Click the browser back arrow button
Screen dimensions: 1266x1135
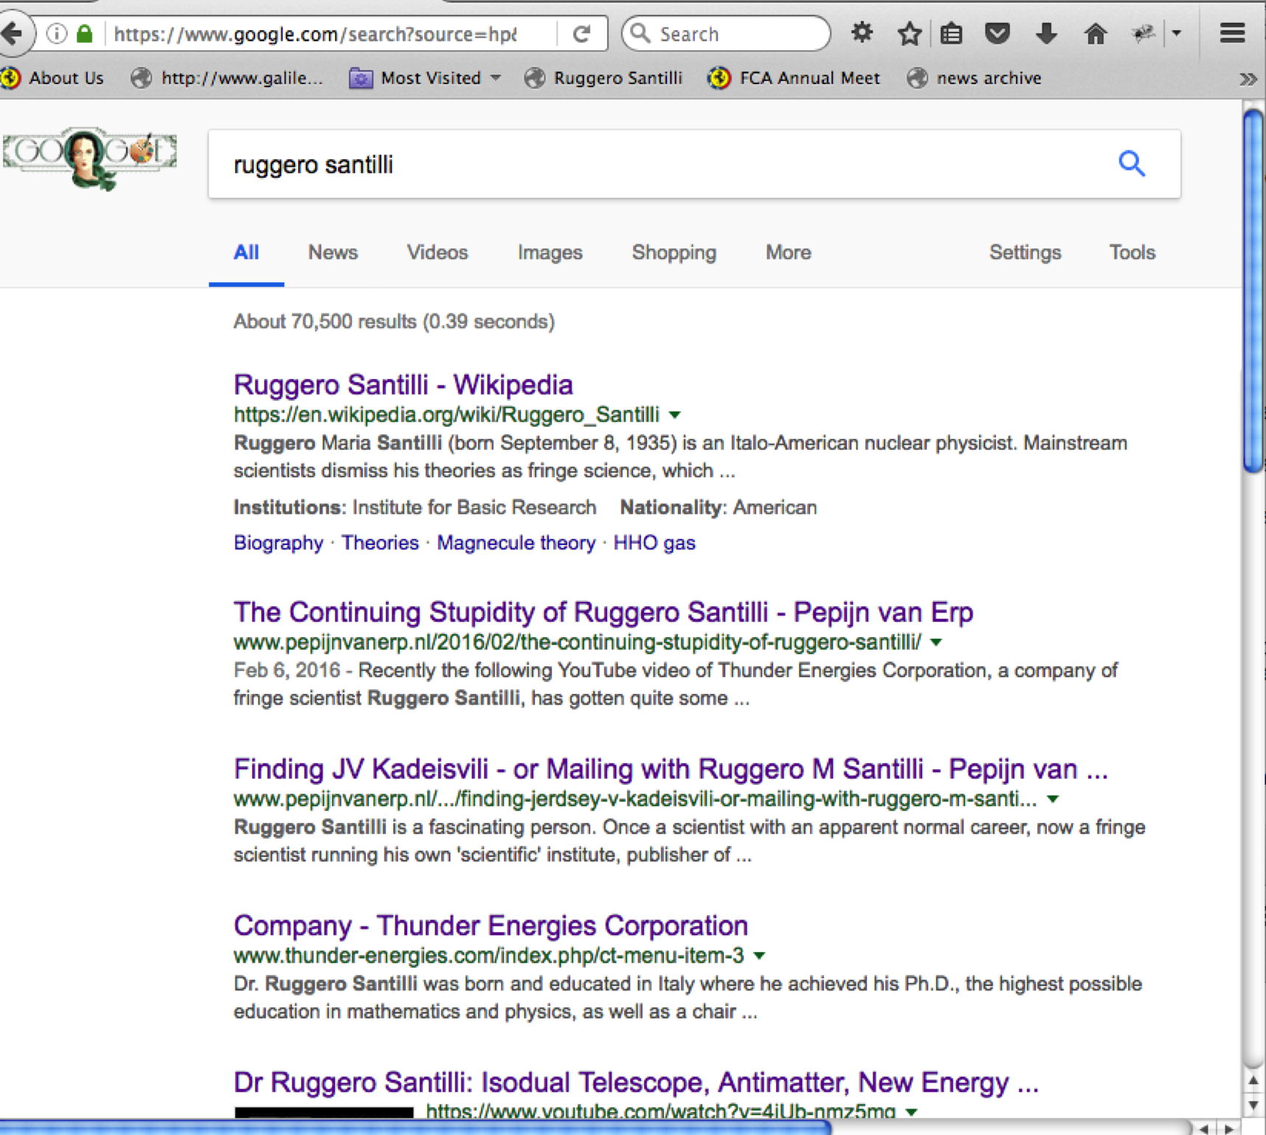[x=13, y=33]
